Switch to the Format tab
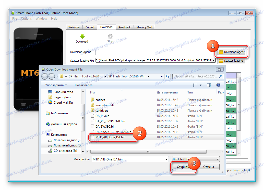Screen dimensions: 264x190 pyautogui.click(x=90, y=27)
